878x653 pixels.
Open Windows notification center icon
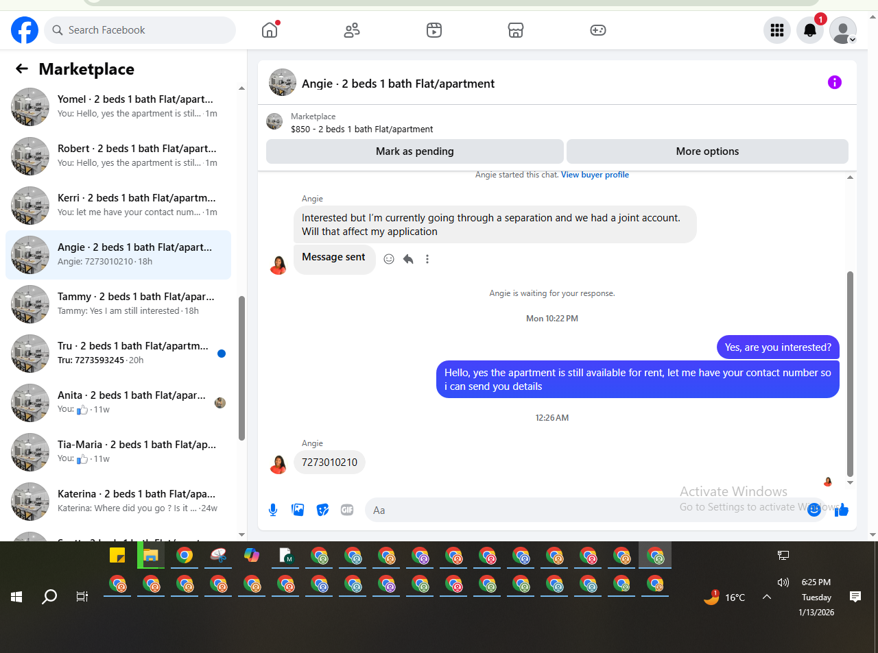tap(855, 597)
